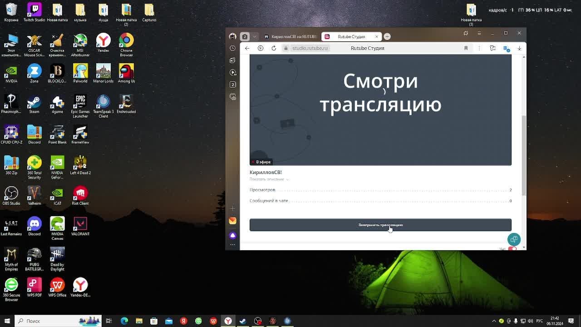Open the Rutube support chat bubble button
This screenshot has height=327, width=581.
[514, 239]
